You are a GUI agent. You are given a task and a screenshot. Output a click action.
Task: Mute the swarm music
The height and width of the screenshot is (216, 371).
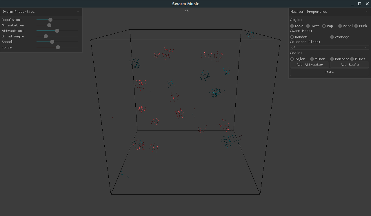point(330,72)
